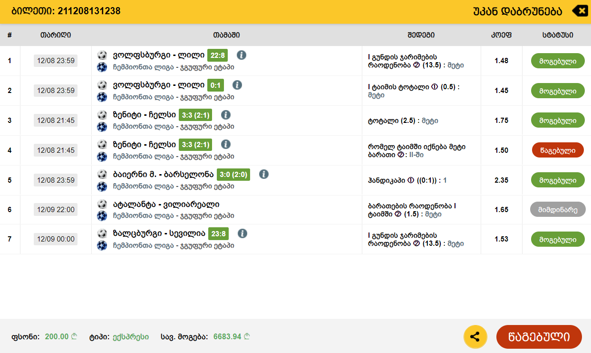The image size is (591, 353).
Task: Click the 0:1 score badge in row 2
Action: 215,85
